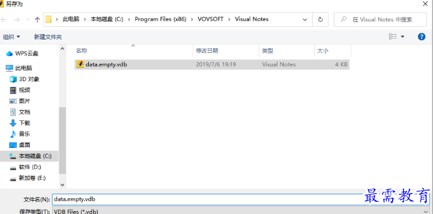Click the 软件 (D:) drive icon
The width and height of the screenshot is (435, 214).
tap(13, 168)
